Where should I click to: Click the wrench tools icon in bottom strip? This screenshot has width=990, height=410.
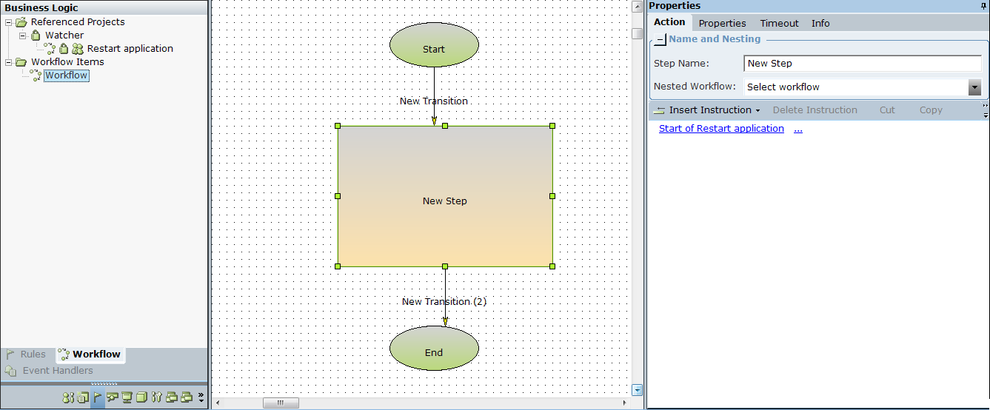pos(156,397)
